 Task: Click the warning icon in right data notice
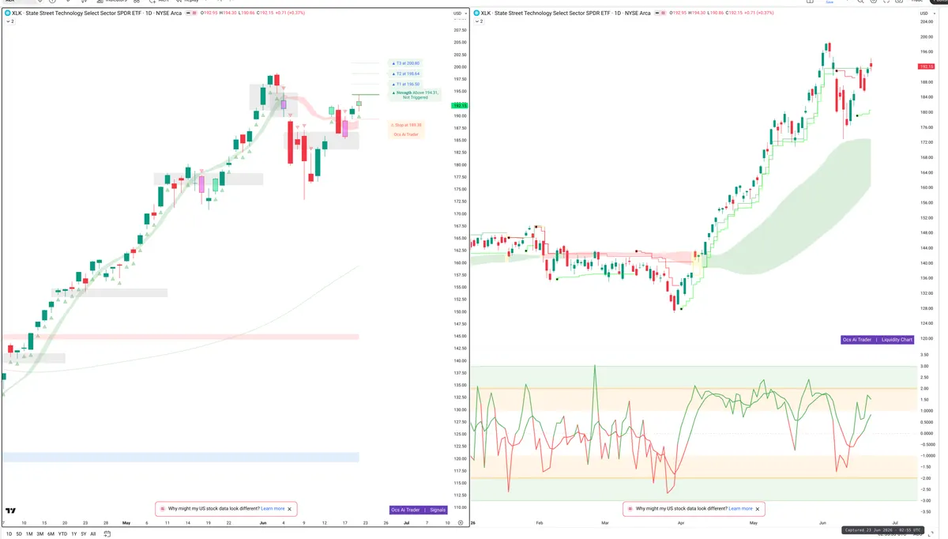[x=630, y=509]
